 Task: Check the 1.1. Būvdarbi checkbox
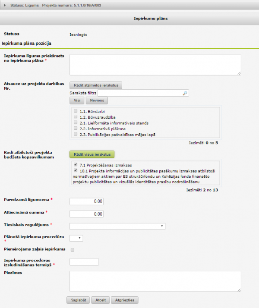76,111
